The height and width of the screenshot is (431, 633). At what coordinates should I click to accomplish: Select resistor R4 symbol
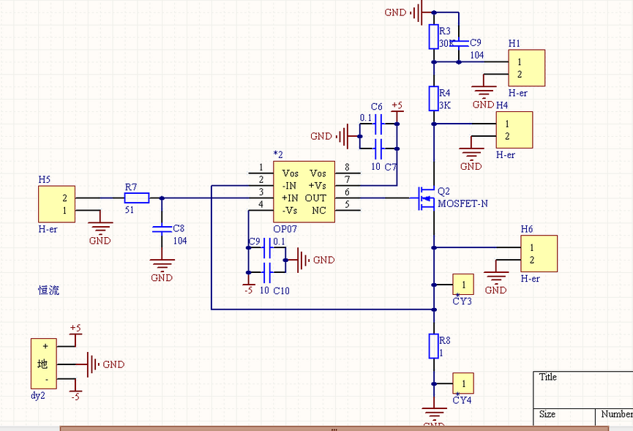[433, 99]
